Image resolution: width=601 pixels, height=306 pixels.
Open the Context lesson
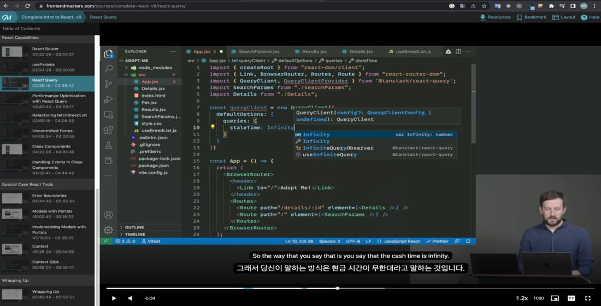click(47, 249)
